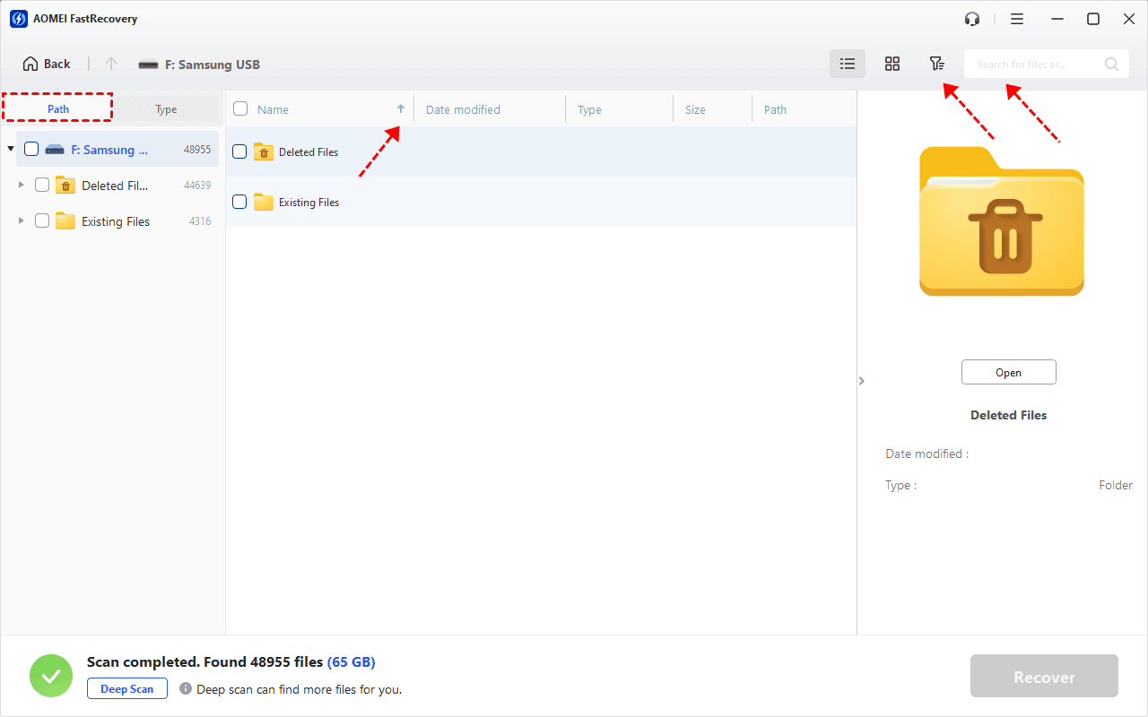The image size is (1148, 717).
Task: Click the Path column header
Action: pos(775,109)
